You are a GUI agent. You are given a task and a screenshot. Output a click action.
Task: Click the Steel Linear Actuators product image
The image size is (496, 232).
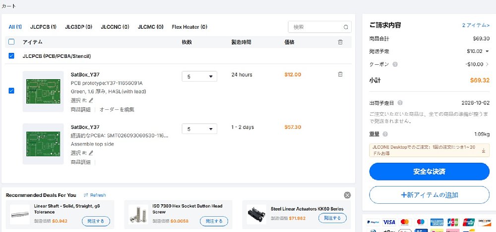[256, 215]
